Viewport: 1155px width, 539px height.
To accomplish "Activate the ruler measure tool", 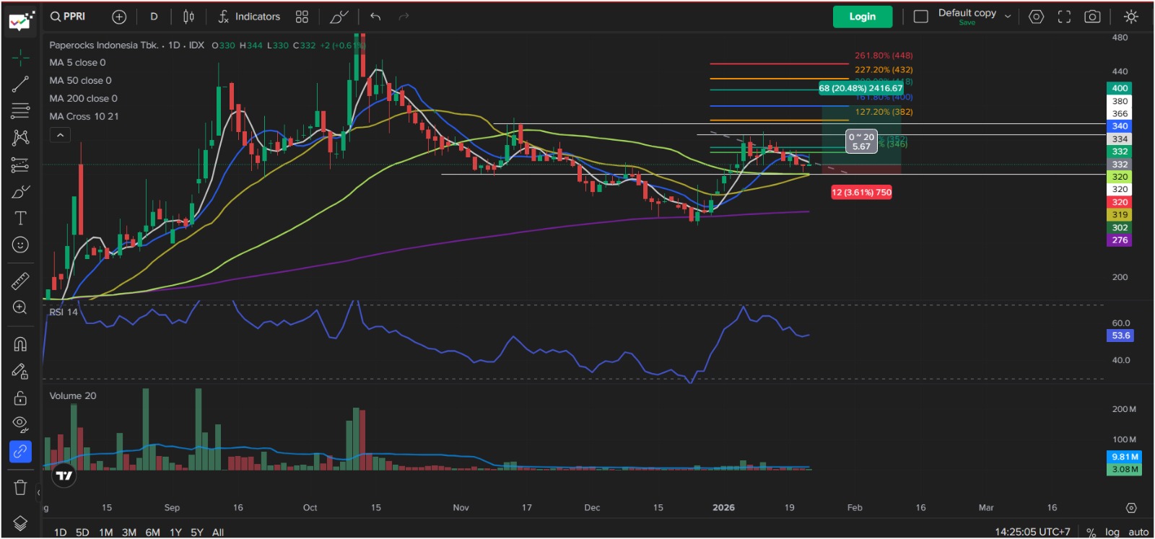I will 20,280.
